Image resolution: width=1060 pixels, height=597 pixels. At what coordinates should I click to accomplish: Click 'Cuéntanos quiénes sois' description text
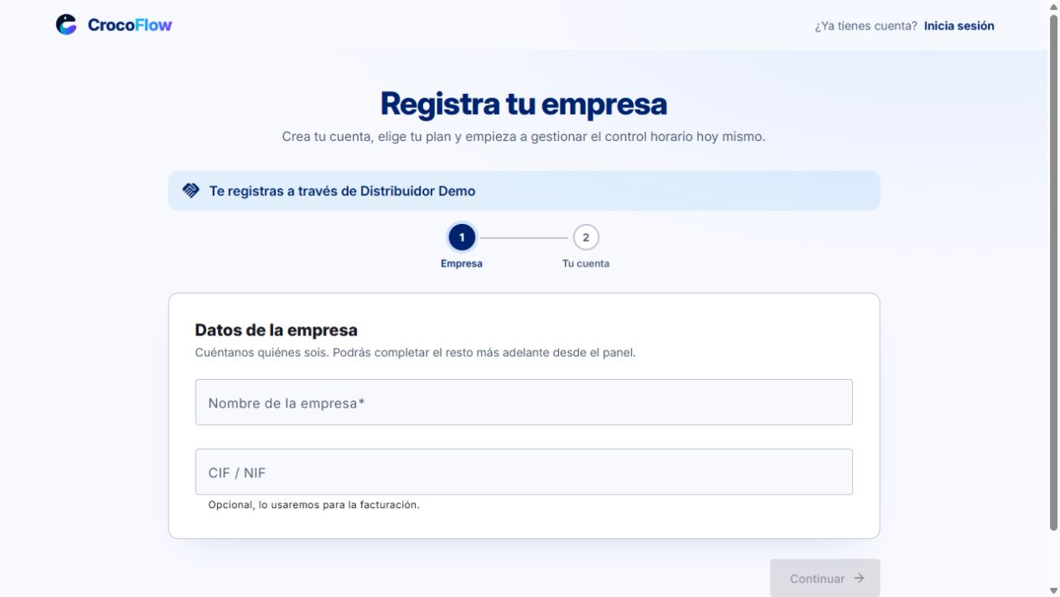[x=416, y=353]
